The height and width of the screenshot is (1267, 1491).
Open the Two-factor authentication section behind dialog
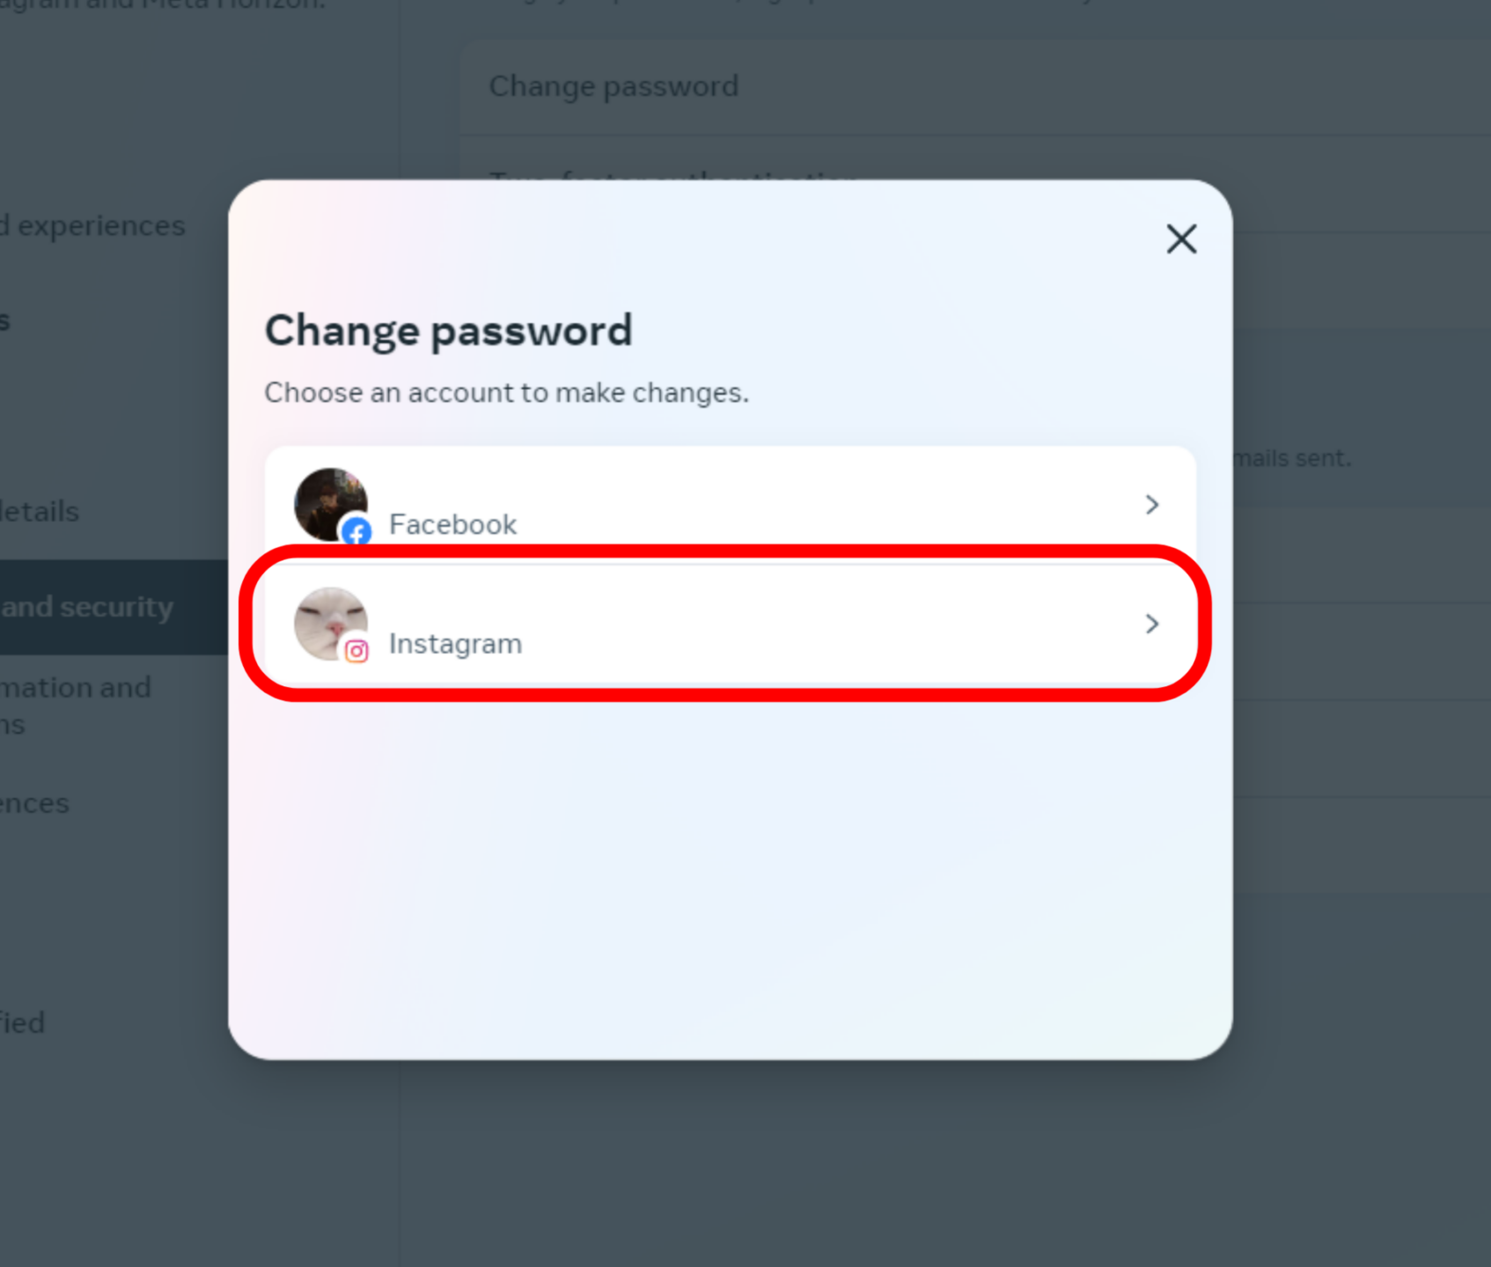673,179
